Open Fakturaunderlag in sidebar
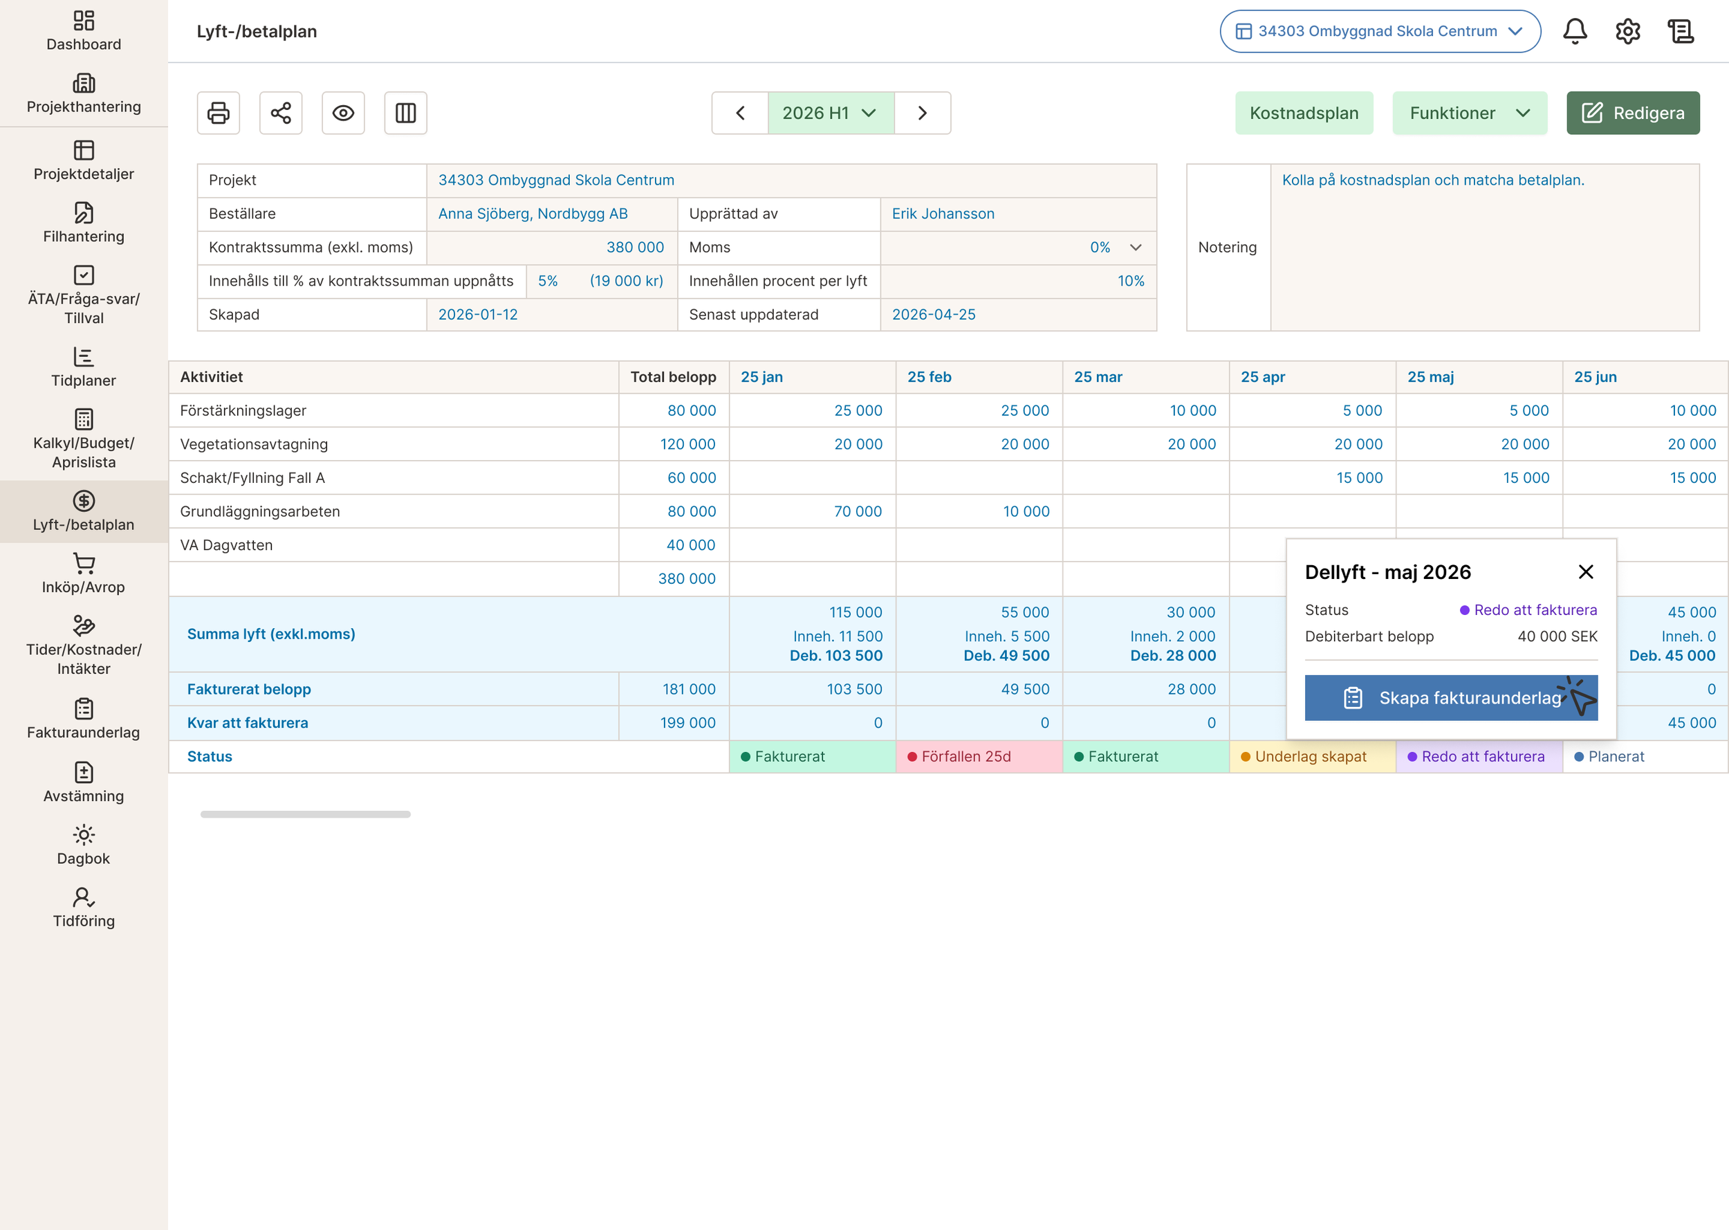Viewport: 1729px width, 1230px height. click(84, 719)
